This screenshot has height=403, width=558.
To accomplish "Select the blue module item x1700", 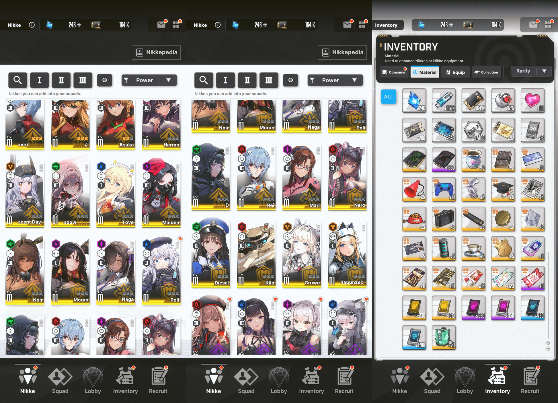I will pos(414,337).
